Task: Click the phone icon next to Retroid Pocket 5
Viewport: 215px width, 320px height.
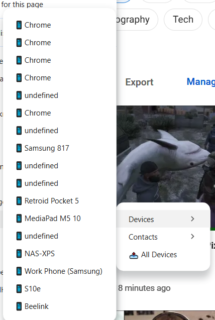Action: pos(19,201)
